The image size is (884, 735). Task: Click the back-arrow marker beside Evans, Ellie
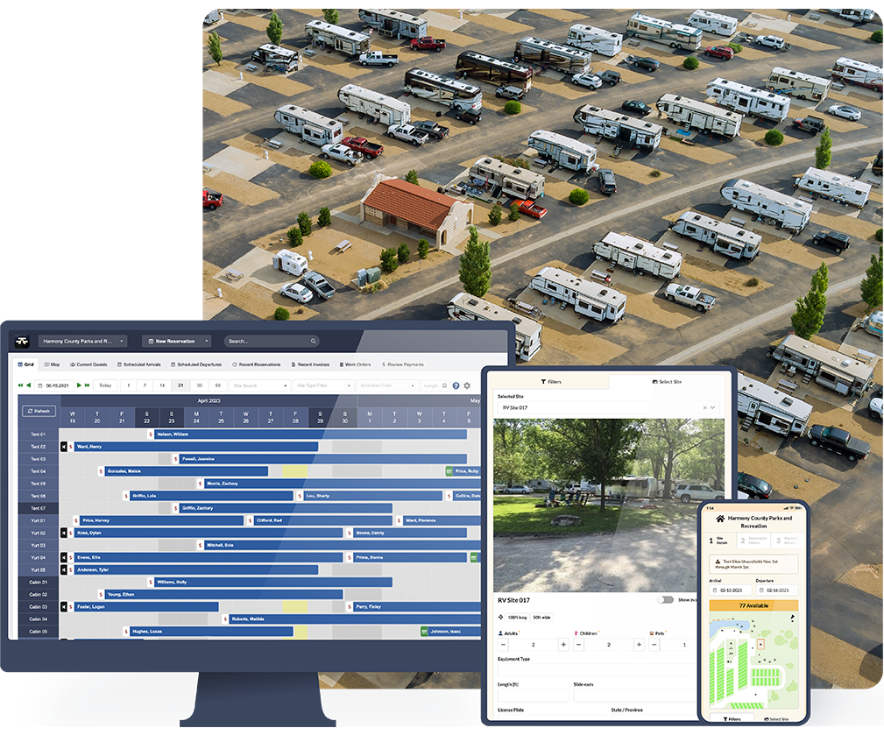click(x=64, y=557)
